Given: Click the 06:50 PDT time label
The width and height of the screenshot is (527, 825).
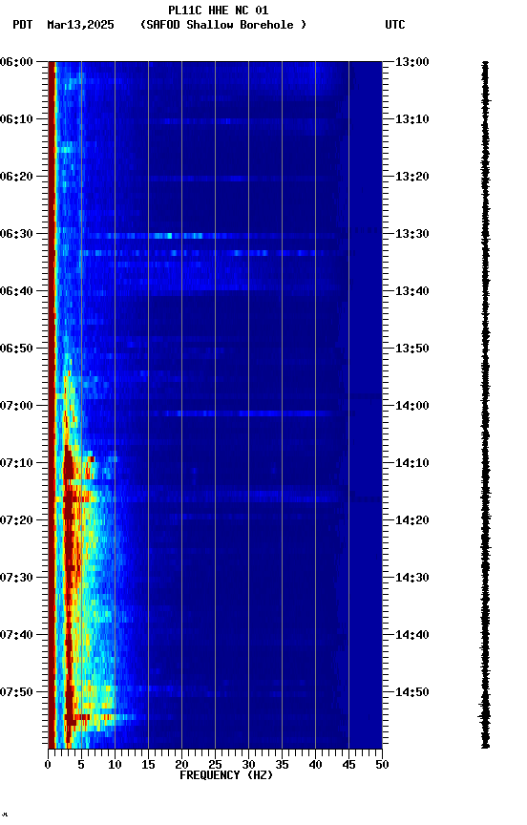Looking at the screenshot, I should click(16, 349).
